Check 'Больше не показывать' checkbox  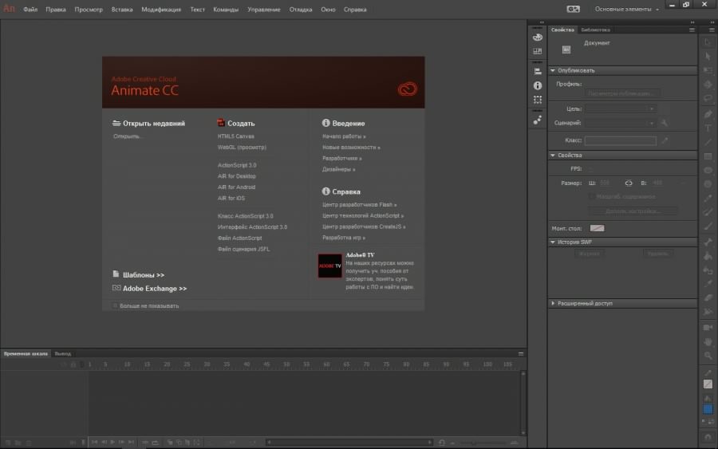coord(115,305)
